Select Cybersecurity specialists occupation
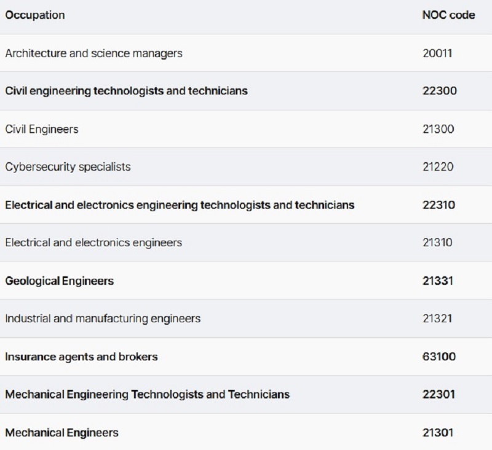Image resolution: width=492 pixels, height=450 pixels. [x=68, y=167]
